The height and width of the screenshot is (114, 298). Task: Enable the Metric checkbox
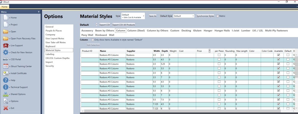tap(218, 16)
